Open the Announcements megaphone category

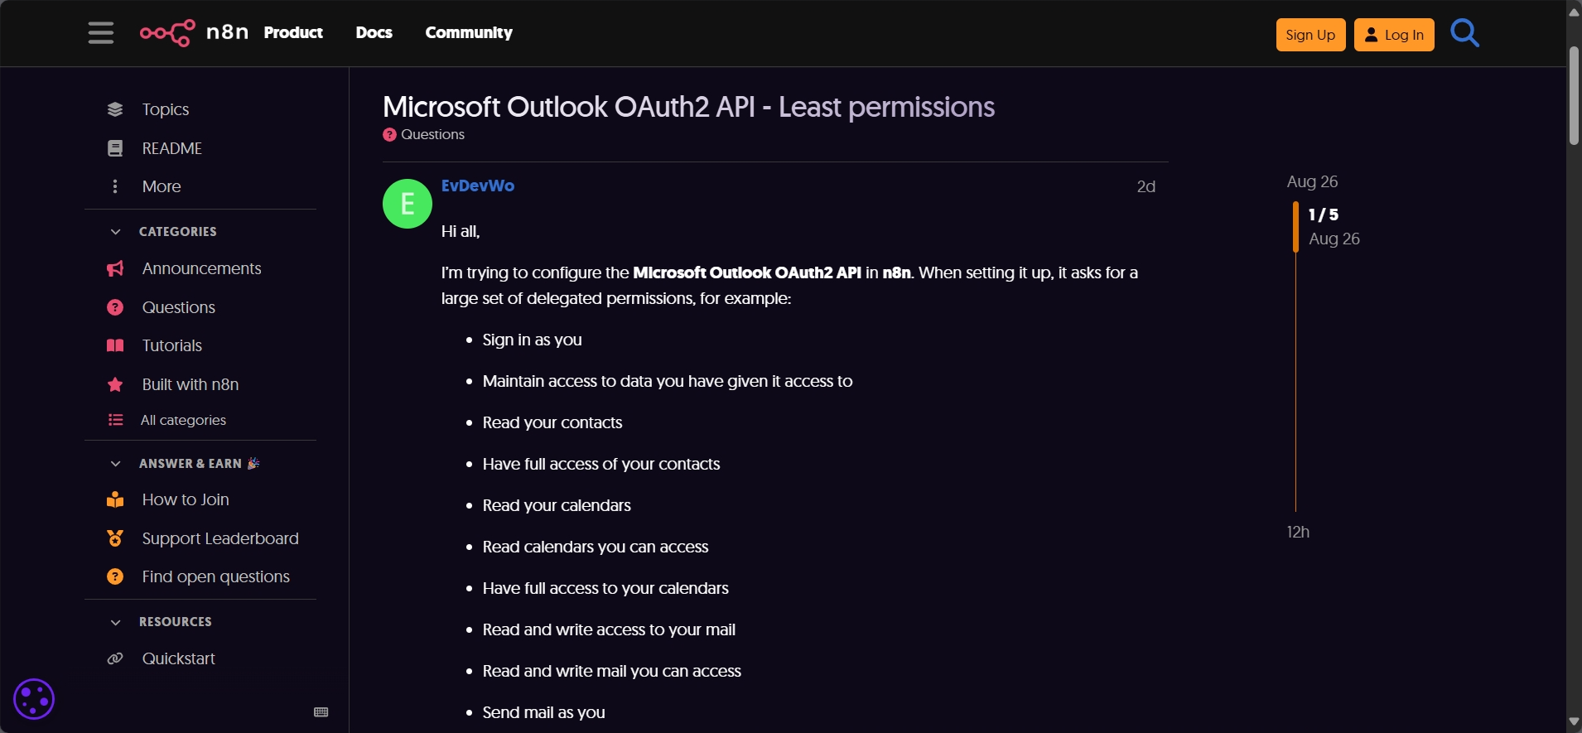pos(200,268)
